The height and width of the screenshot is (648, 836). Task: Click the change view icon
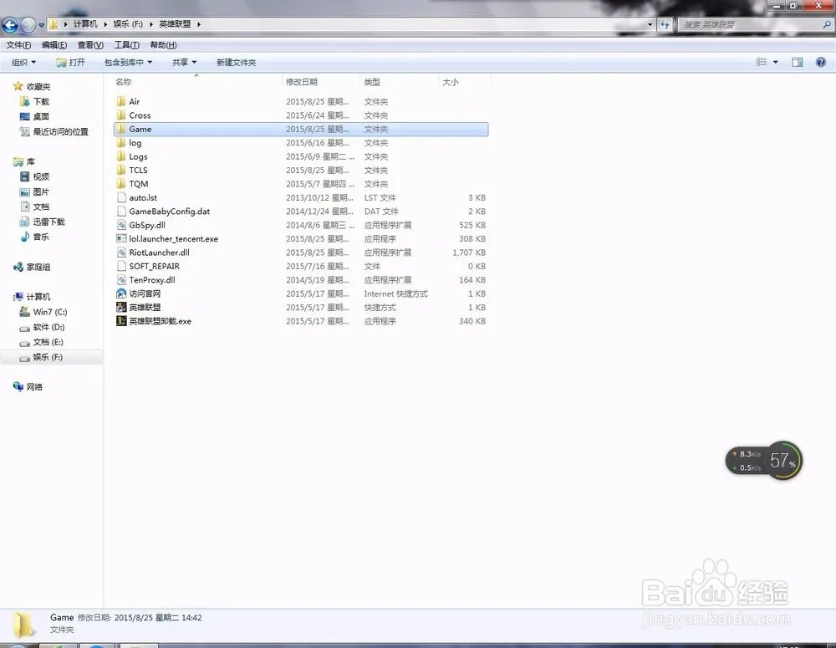pos(762,63)
